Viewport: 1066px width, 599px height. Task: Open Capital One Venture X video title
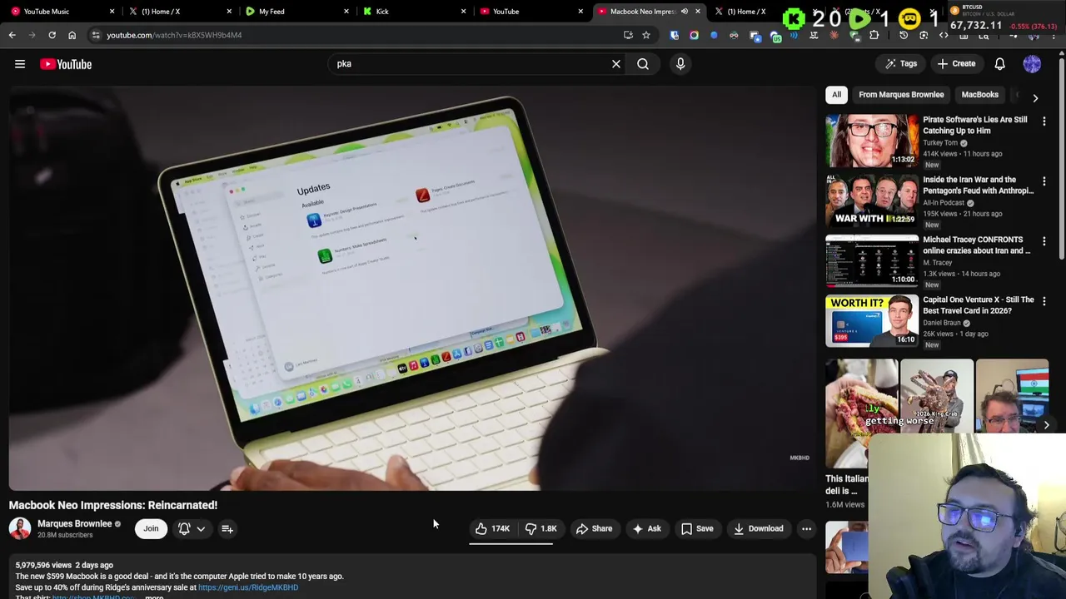pyautogui.click(x=978, y=304)
